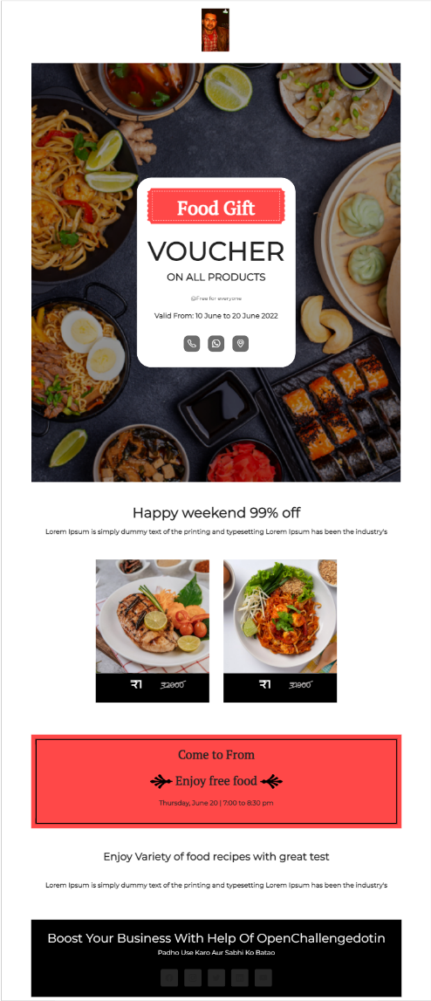Select the pad thai noodle dish image
Image resolution: width=431 pixels, height=1001 pixels.
click(280, 616)
